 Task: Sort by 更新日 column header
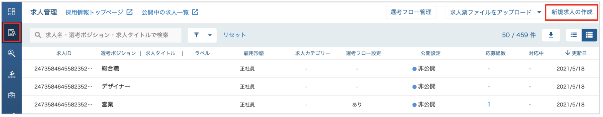576,53
